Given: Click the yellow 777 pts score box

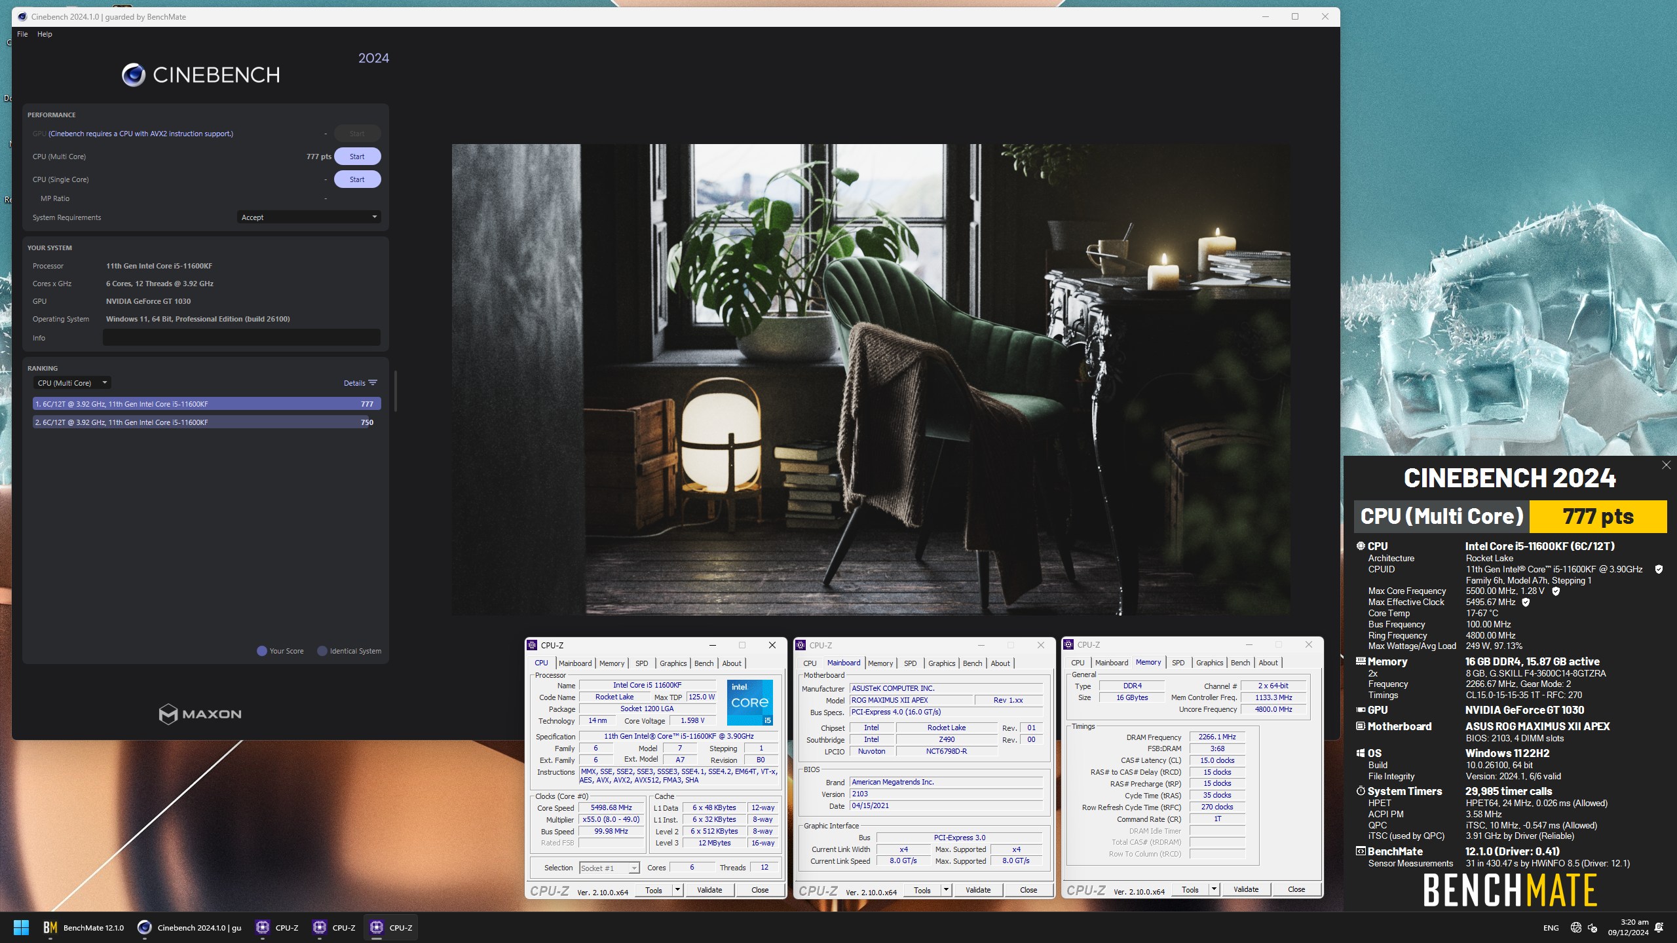Looking at the screenshot, I should [x=1598, y=517].
